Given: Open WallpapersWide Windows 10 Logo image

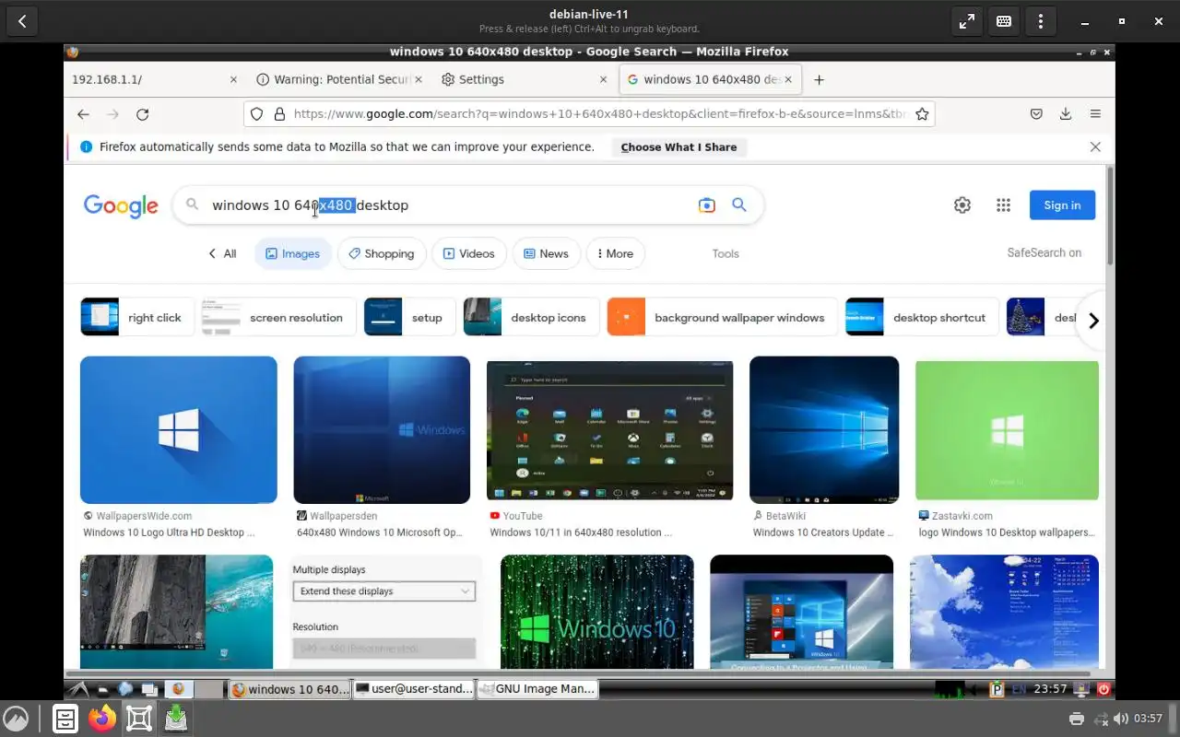Looking at the screenshot, I should pyautogui.click(x=179, y=430).
